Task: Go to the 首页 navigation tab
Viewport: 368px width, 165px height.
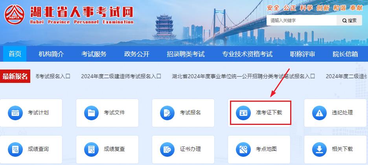Action: (x=15, y=54)
